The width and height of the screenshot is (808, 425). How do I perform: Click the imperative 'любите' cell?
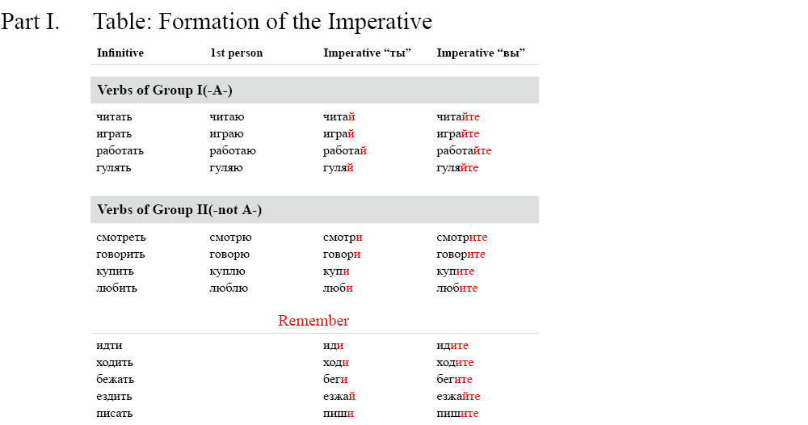(x=457, y=288)
